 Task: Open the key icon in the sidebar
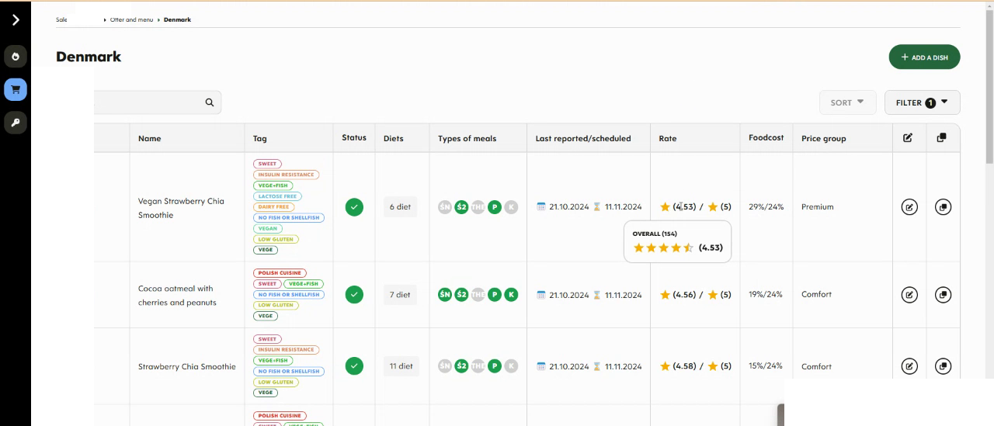click(x=16, y=123)
